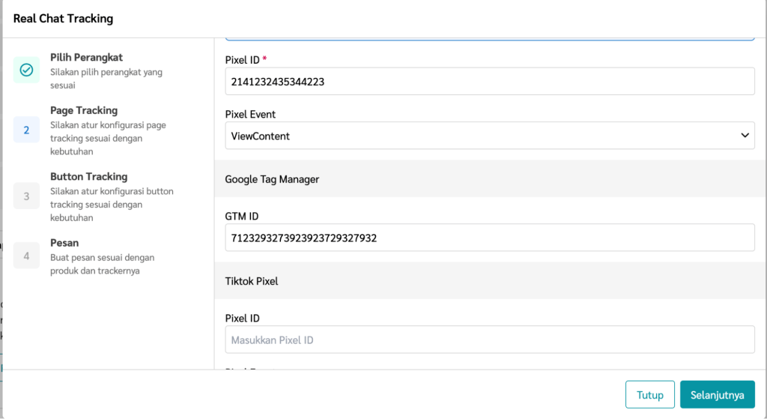Go to the Pilih Perangkat step title
Viewport: 767px width, 419px height.
coord(86,57)
